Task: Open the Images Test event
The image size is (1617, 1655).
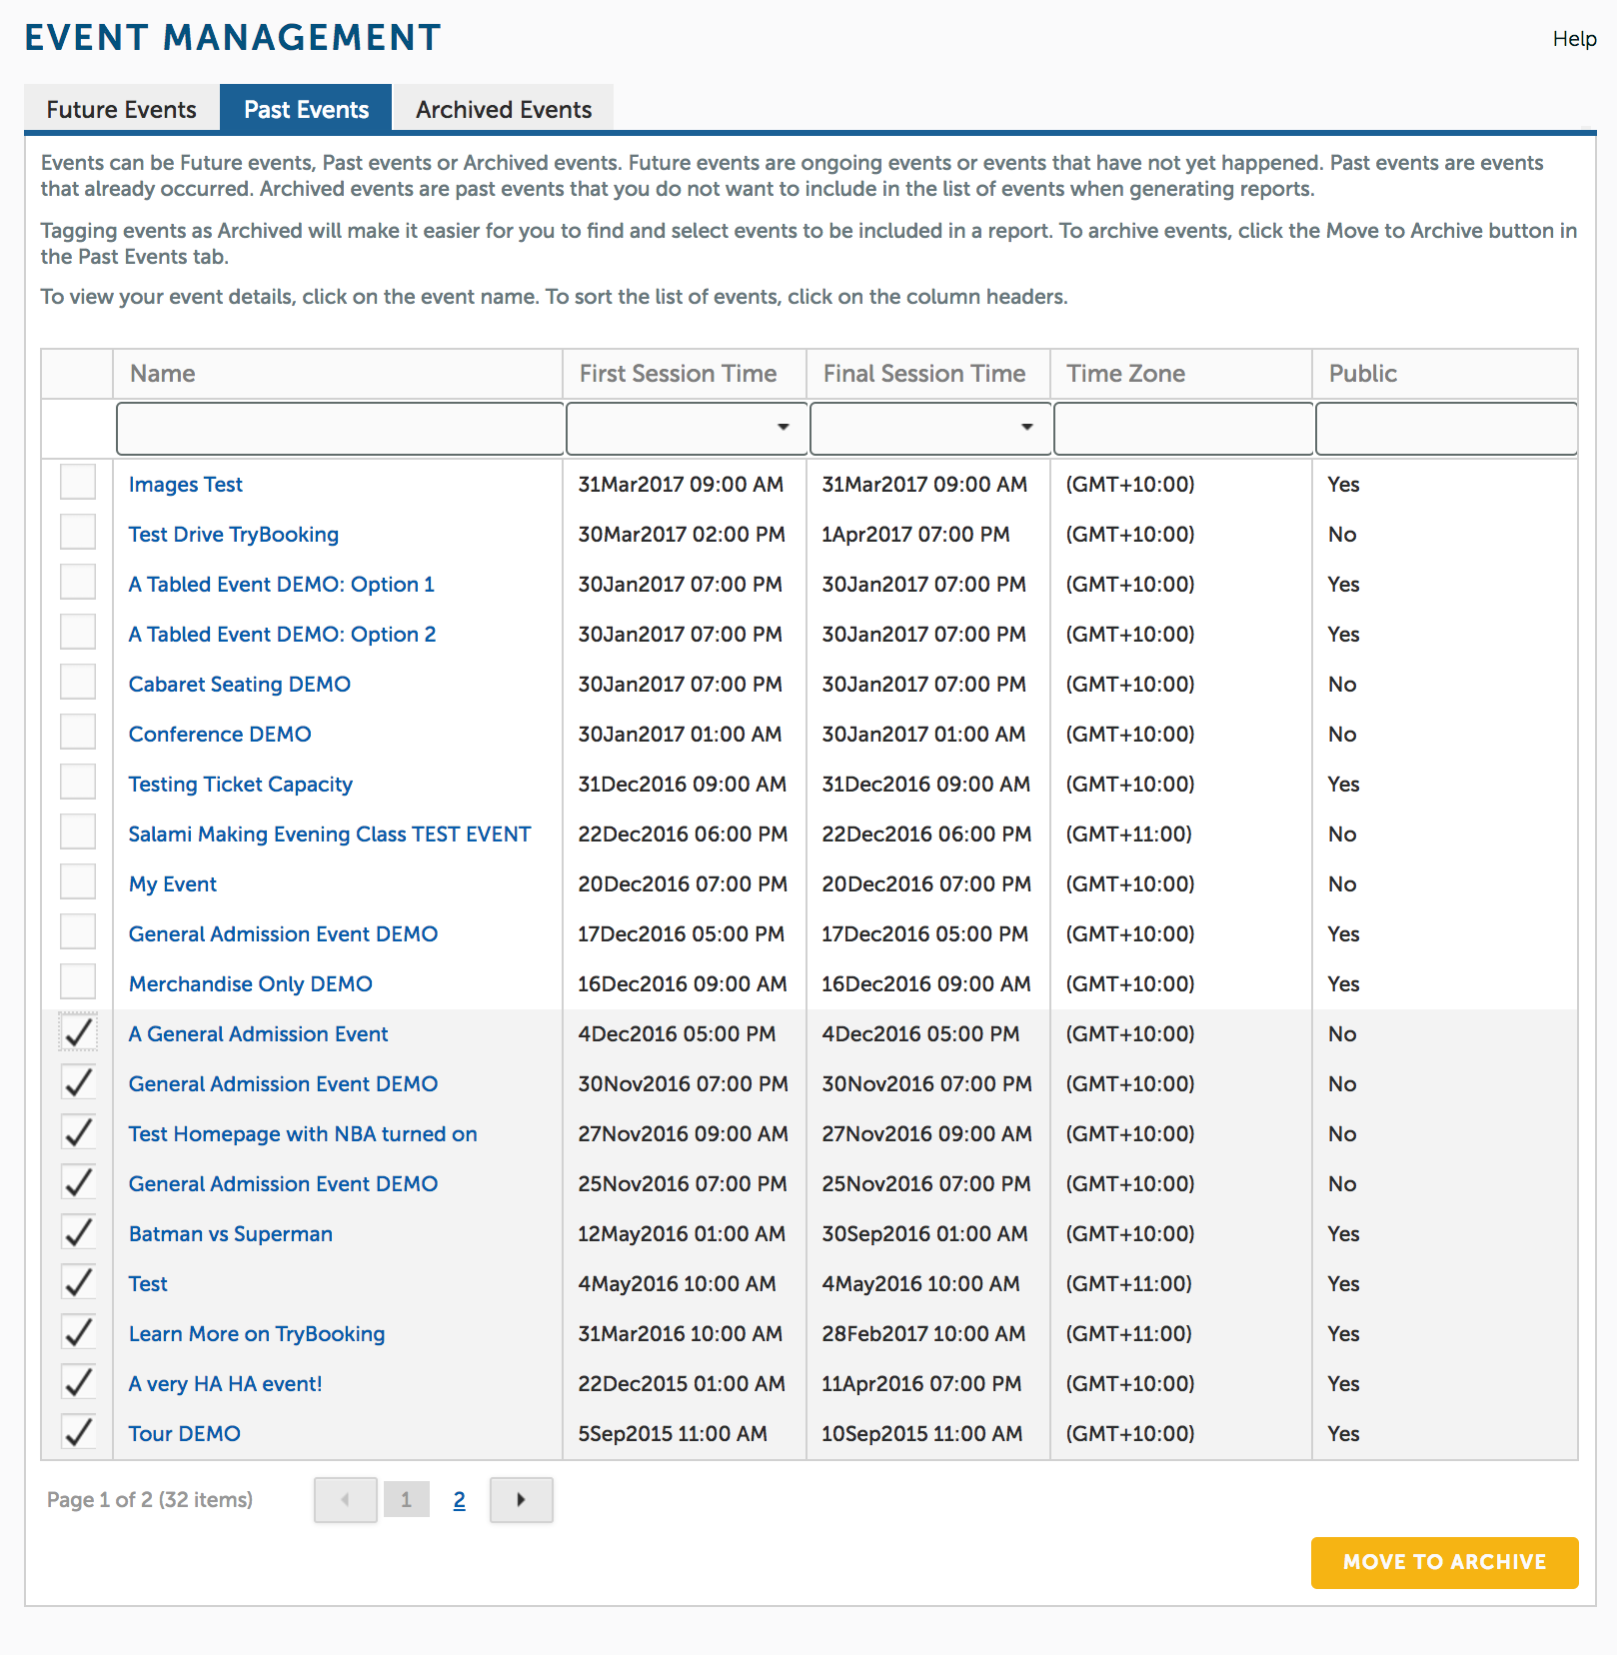Action: tap(186, 485)
